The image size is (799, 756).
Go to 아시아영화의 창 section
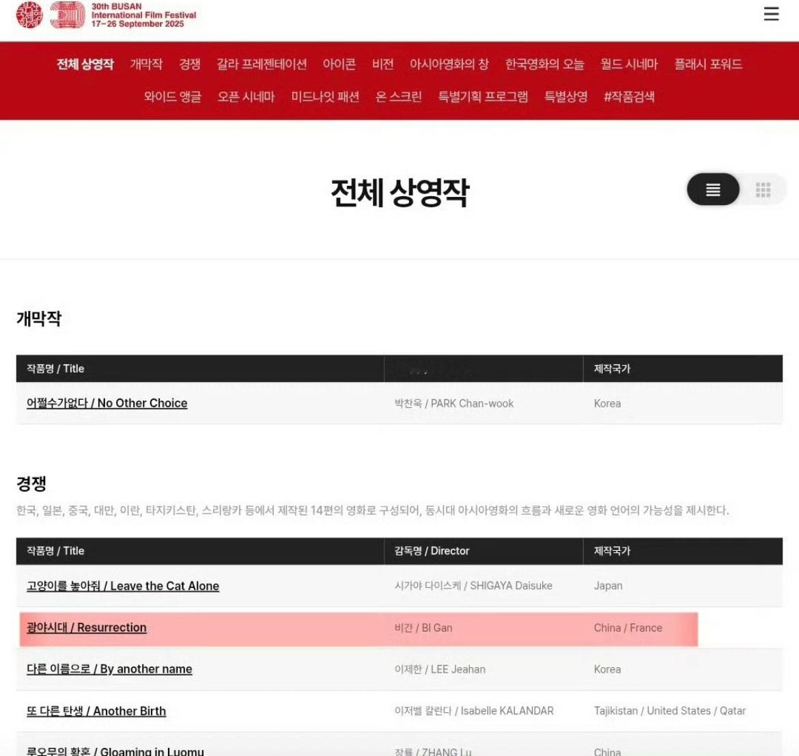tap(449, 64)
